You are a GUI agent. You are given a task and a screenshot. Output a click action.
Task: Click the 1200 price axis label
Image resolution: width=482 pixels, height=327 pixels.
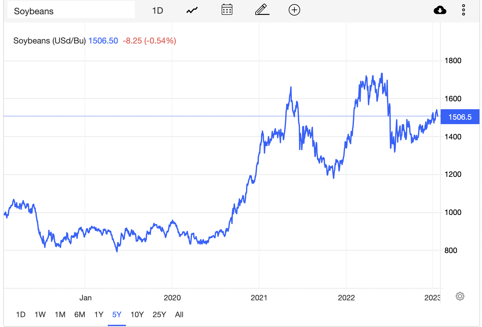pyautogui.click(x=453, y=174)
